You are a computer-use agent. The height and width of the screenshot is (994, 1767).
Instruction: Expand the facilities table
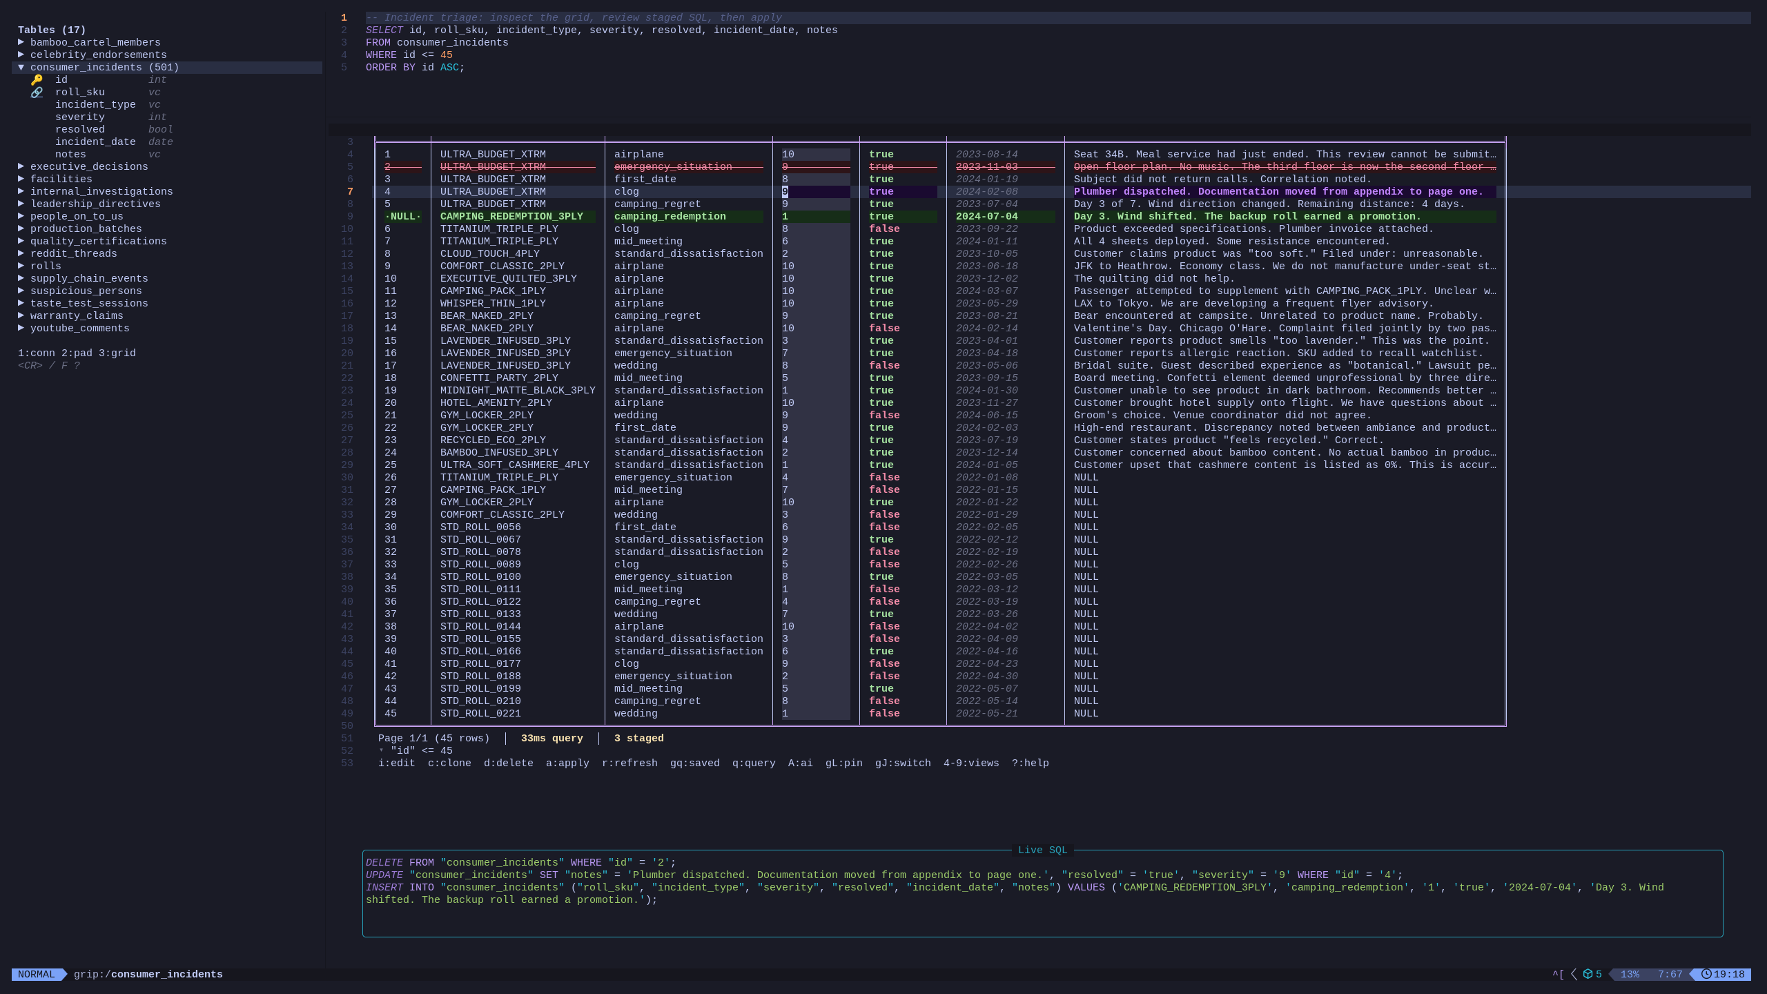(x=21, y=179)
